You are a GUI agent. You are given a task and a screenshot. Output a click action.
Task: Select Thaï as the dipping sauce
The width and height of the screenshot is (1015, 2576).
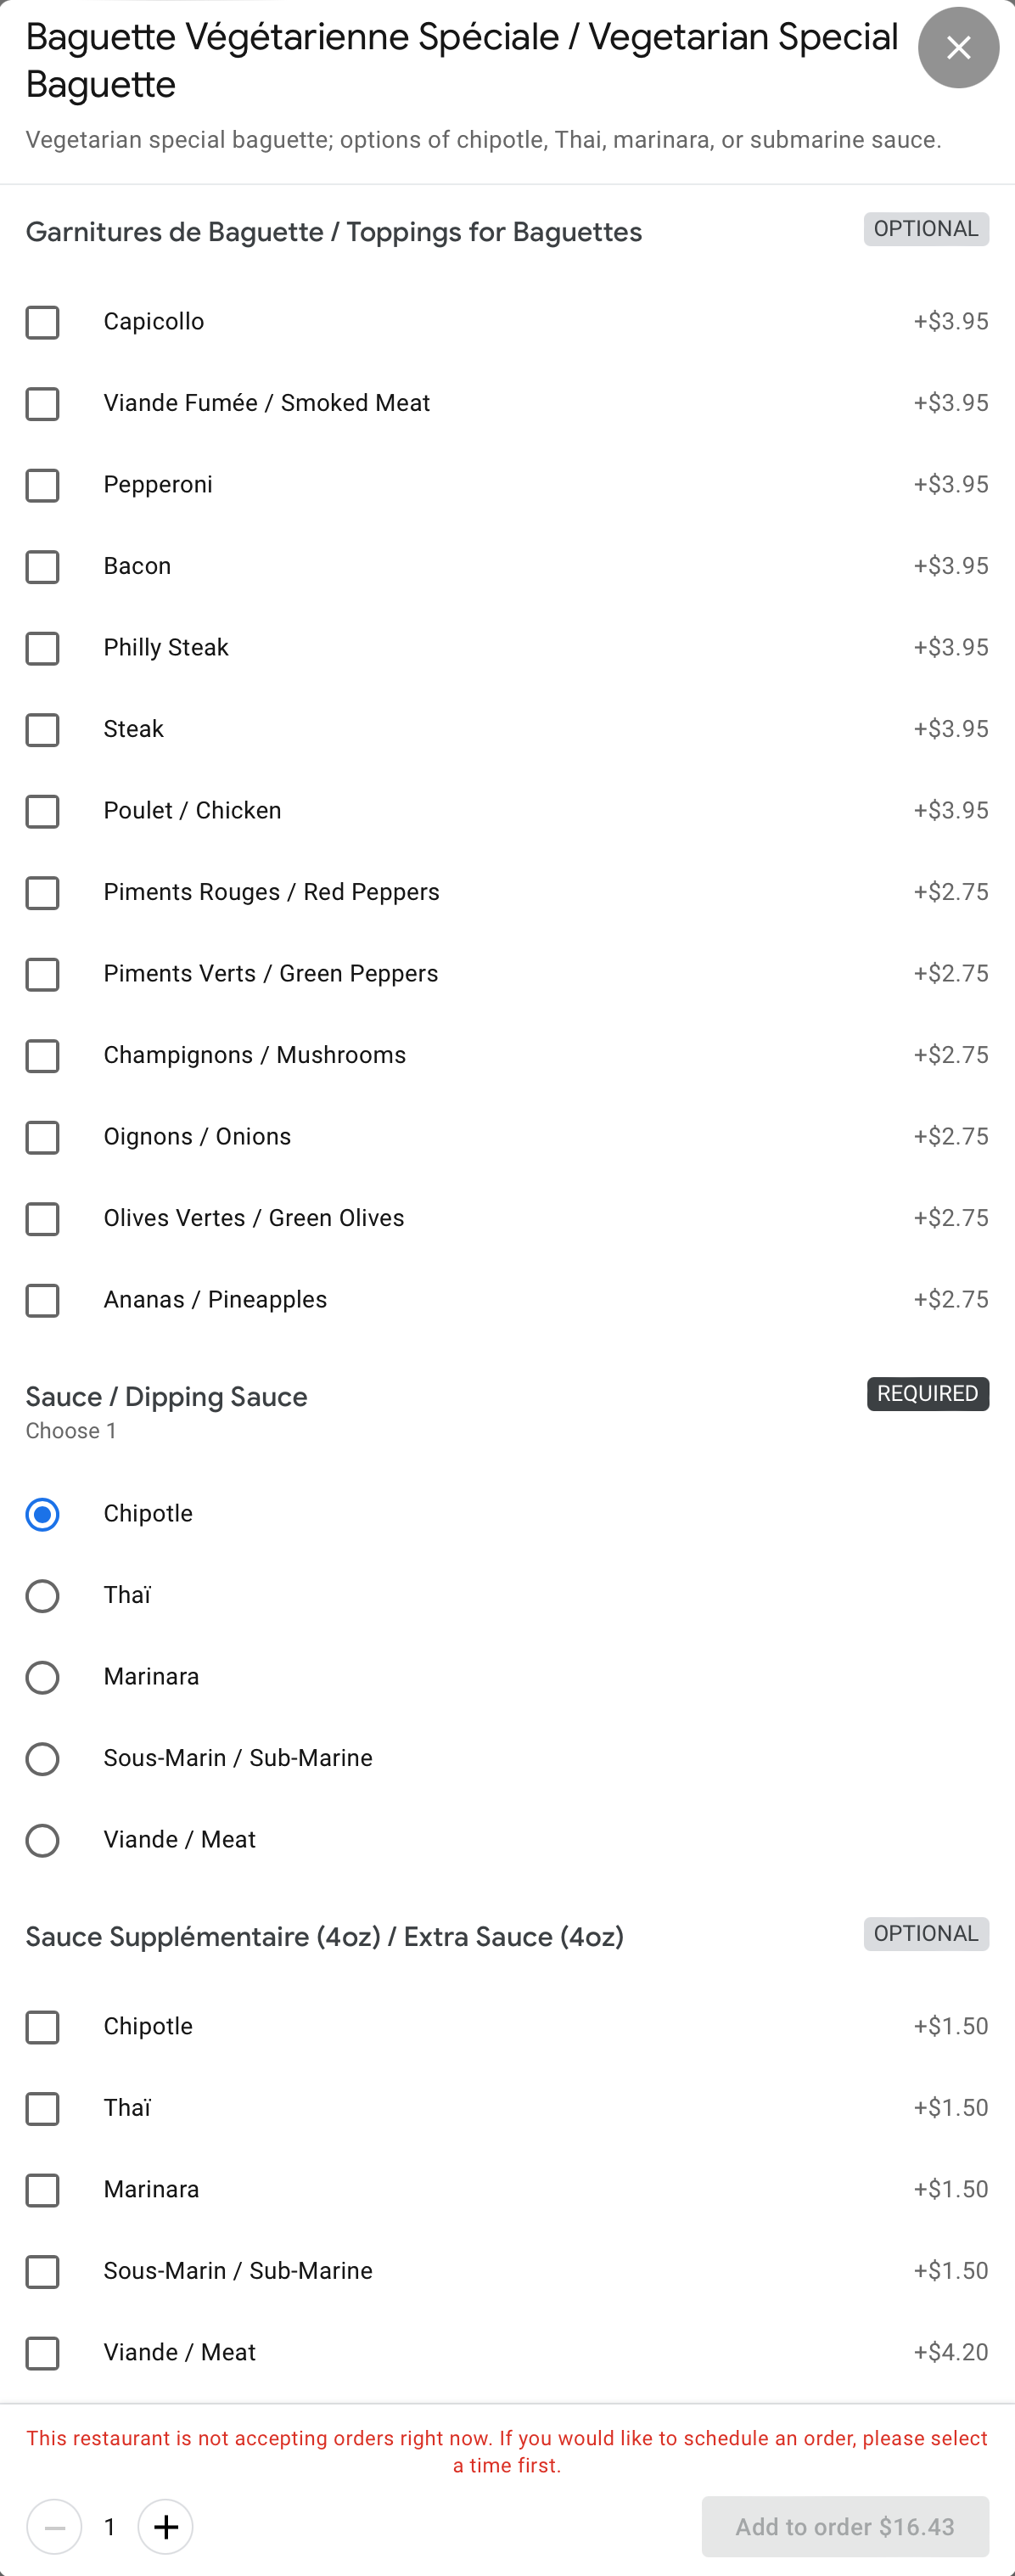click(42, 1596)
